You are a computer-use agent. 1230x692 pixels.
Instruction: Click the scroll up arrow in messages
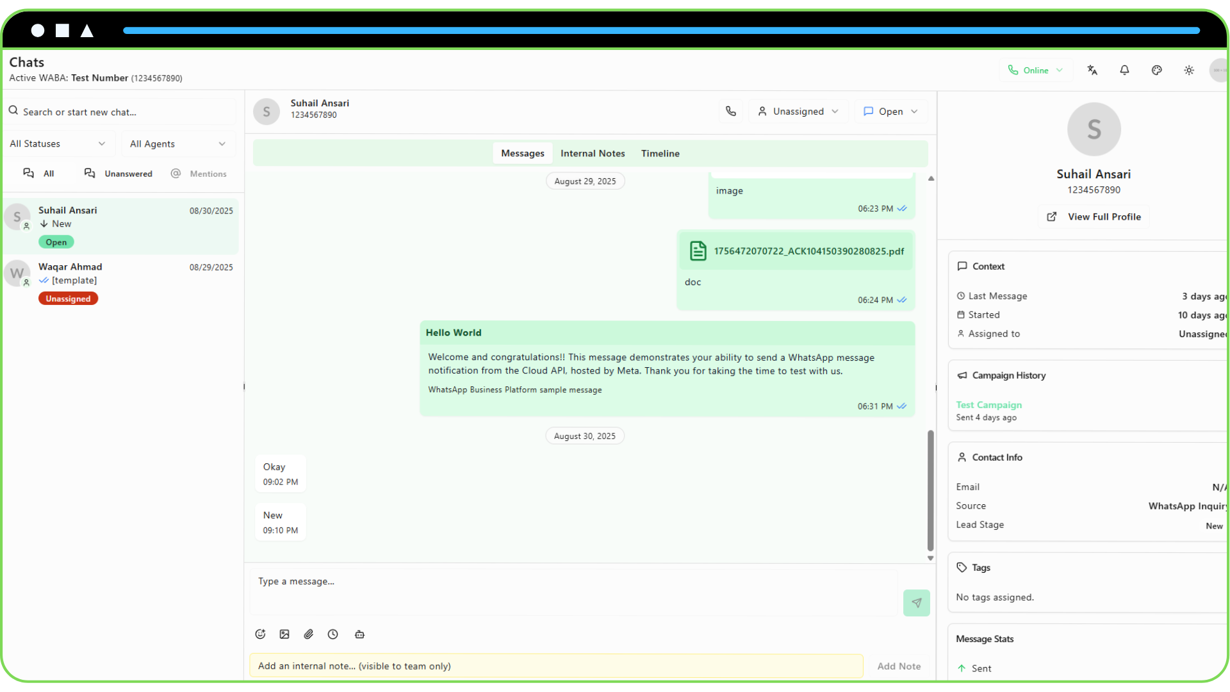pyautogui.click(x=931, y=179)
